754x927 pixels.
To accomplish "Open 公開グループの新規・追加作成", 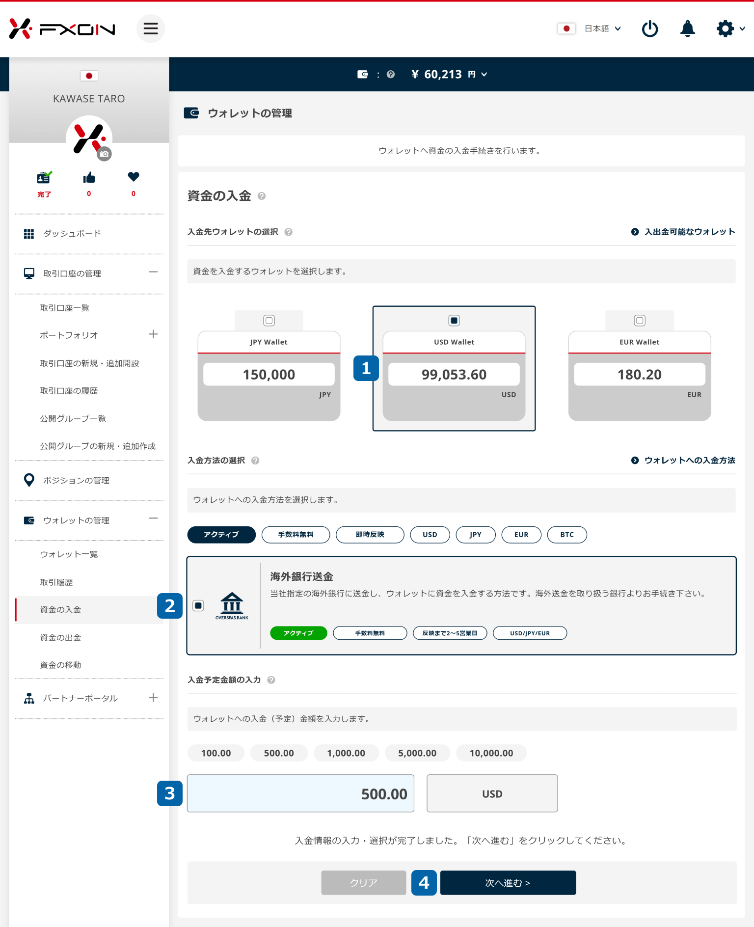I will (98, 446).
